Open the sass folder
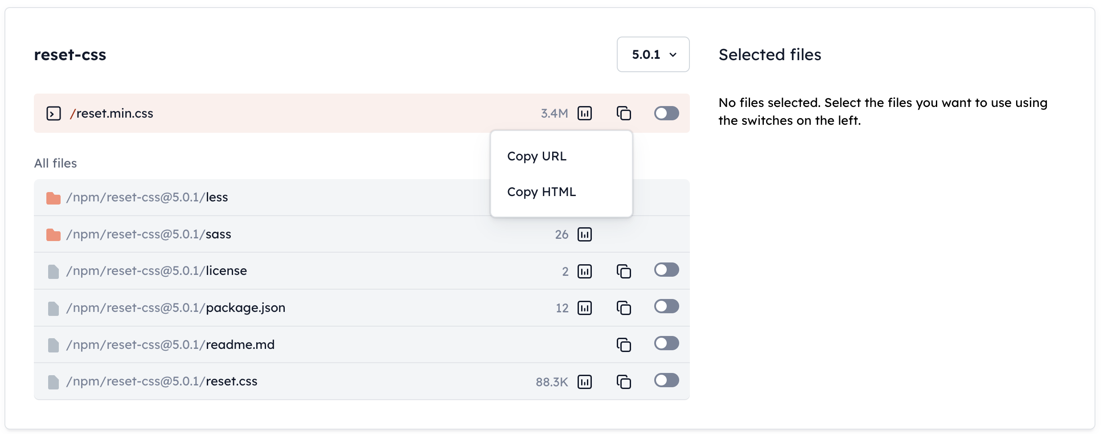 [x=218, y=234]
